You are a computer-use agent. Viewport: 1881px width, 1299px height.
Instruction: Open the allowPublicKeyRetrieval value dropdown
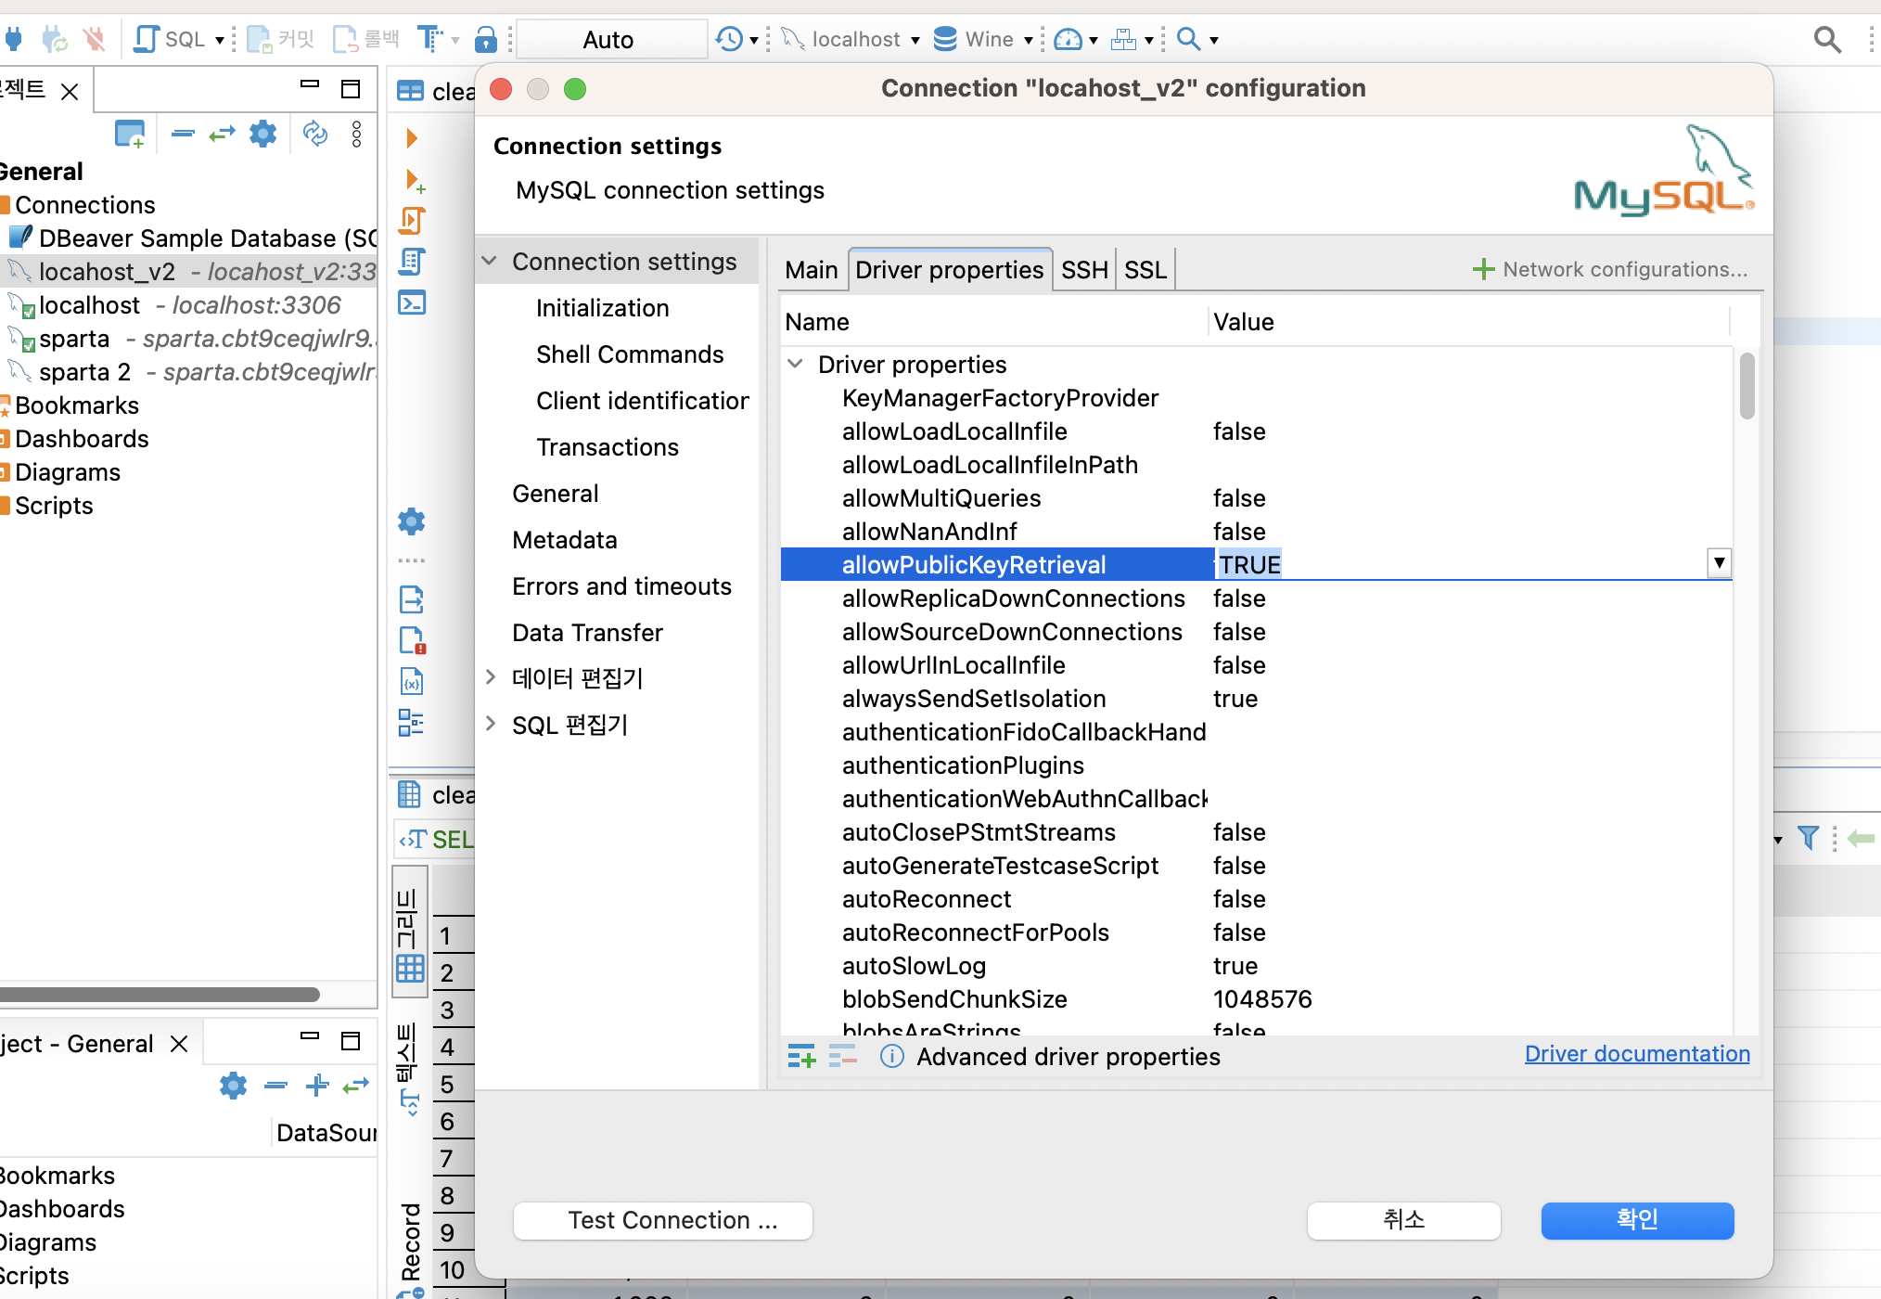click(1719, 563)
